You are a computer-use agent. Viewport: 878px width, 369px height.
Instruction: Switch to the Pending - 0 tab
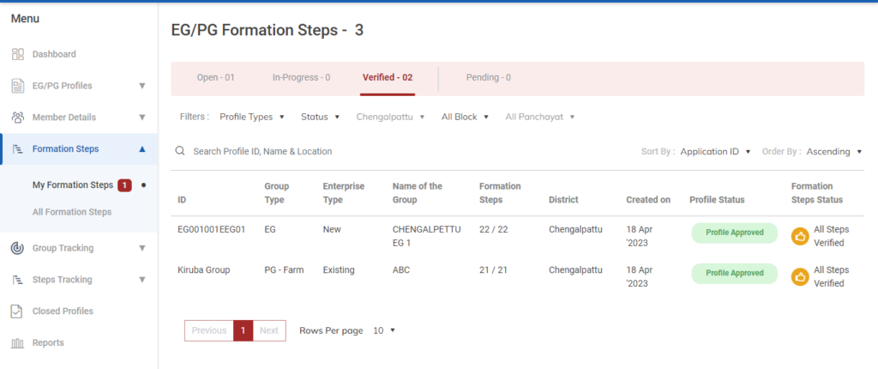tap(488, 77)
